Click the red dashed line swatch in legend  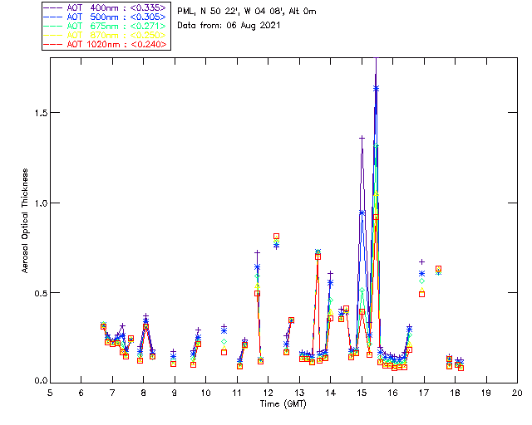tap(53, 44)
